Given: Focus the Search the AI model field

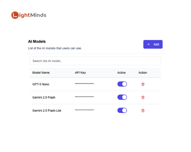Looking at the screenshot, I should click(x=95, y=61).
